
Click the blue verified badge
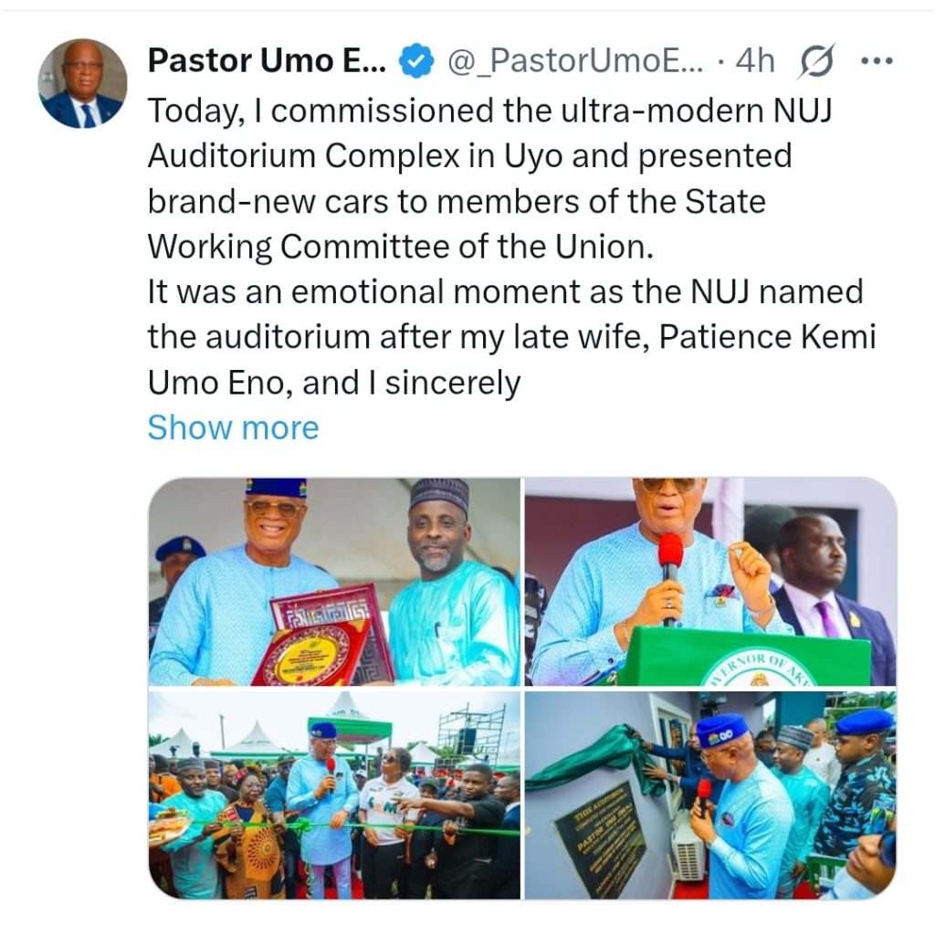415,61
